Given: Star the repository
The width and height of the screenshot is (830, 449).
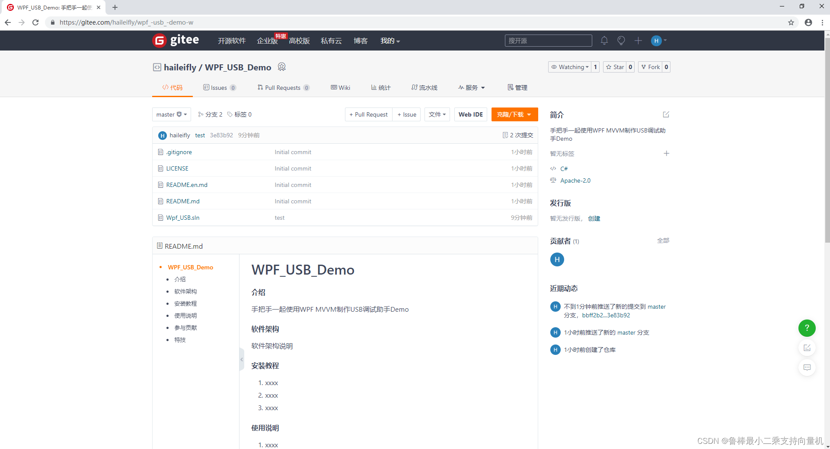Looking at the screenshot, I should [x=615, y=67].
